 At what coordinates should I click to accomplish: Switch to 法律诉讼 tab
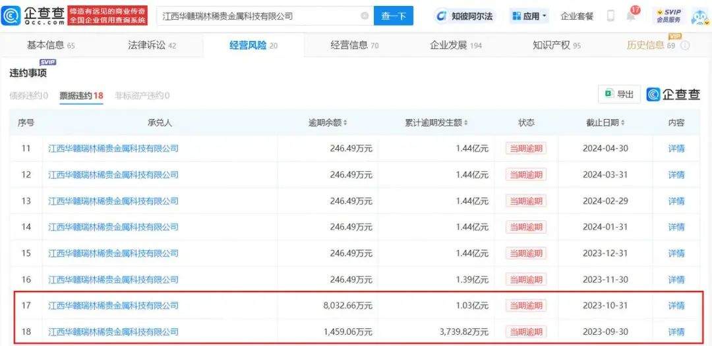click(x=152, y=45)
